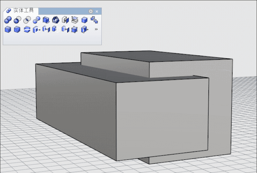
Task: Select the Merge coplanar faces cube icon
Action: (x=84, y=20)
